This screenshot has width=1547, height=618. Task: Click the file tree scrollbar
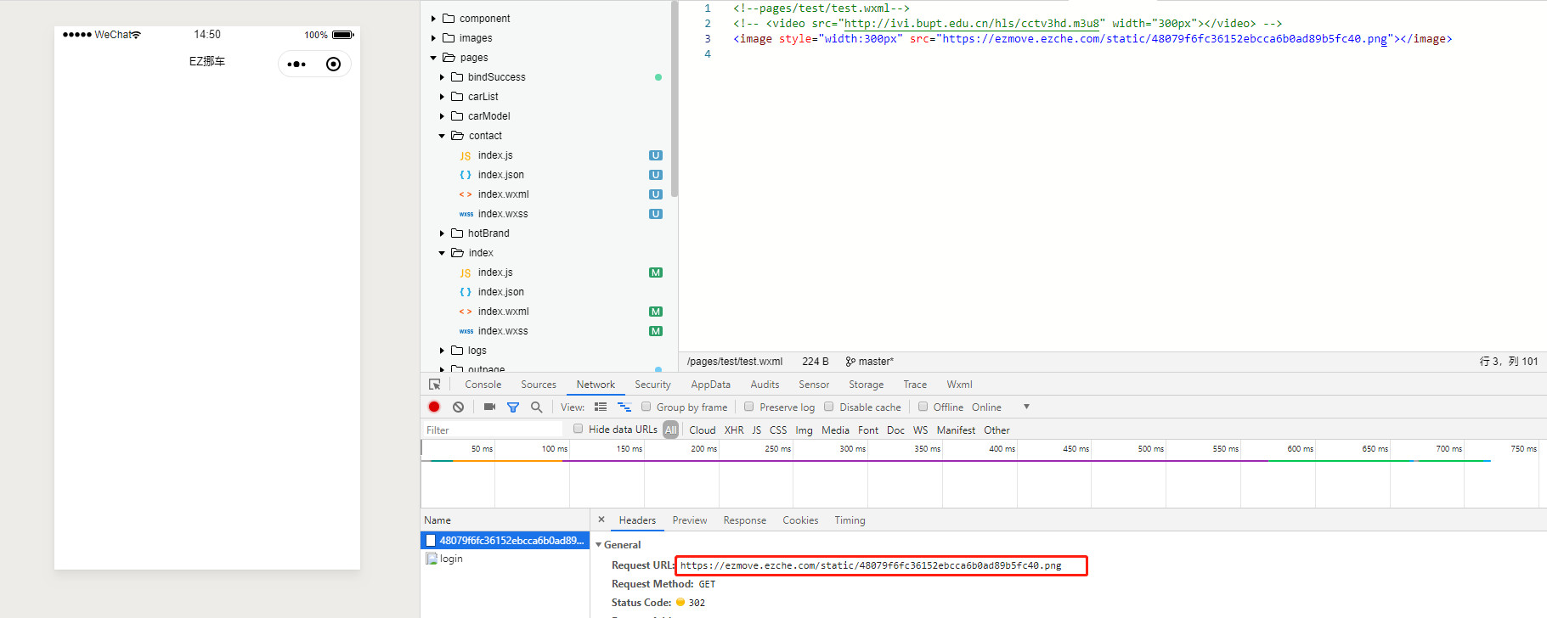tap(675, 99)
